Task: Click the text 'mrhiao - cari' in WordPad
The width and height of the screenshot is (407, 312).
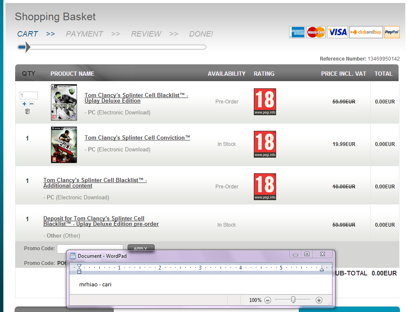Action: pyautogui.click(x=95, y=285)
